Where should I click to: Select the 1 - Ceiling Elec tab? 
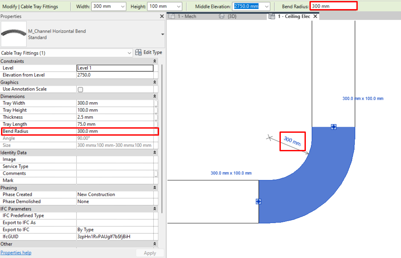tap(294, 16)
